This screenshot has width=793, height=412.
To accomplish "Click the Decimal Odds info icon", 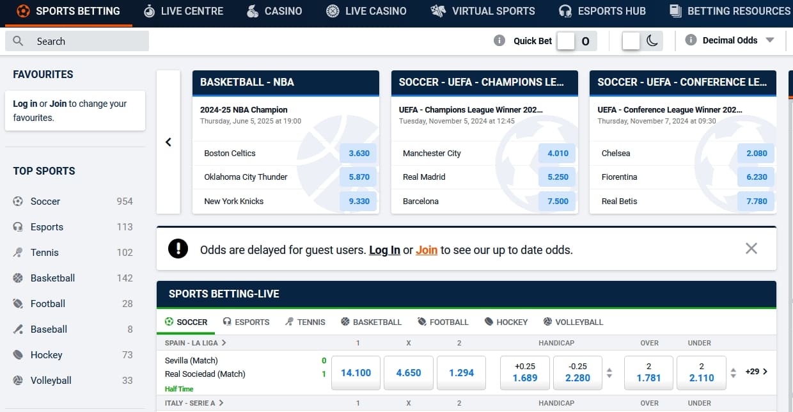I will 691,40.
